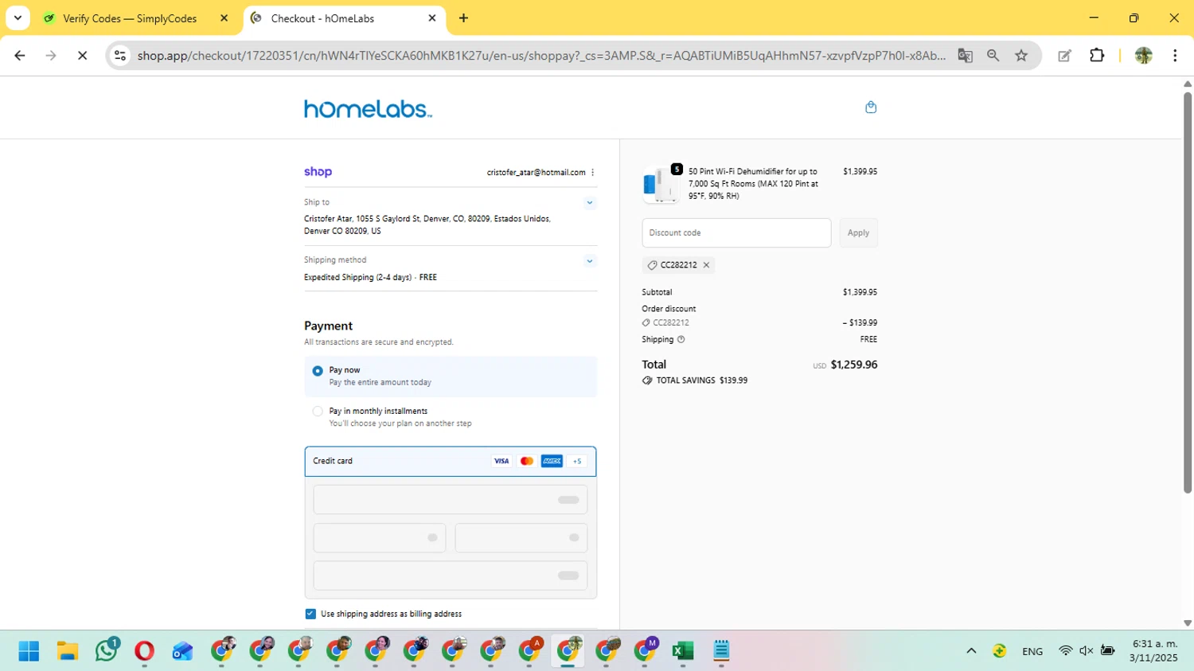Go back to the previous page
This screenshot has width=1194, height=671.
20,56
